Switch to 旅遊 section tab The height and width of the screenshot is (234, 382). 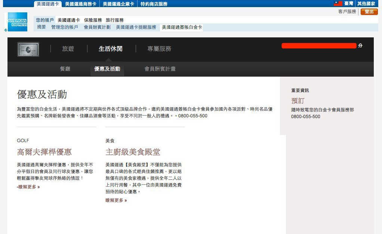(x=68, y=49)
